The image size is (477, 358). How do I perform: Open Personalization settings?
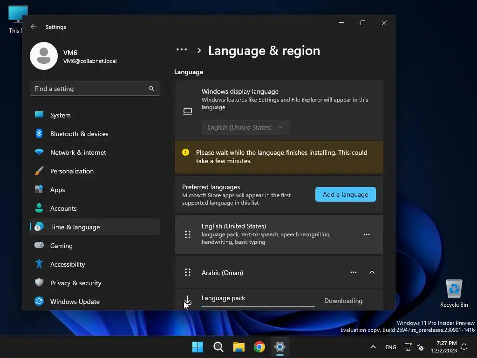(95, 171)
